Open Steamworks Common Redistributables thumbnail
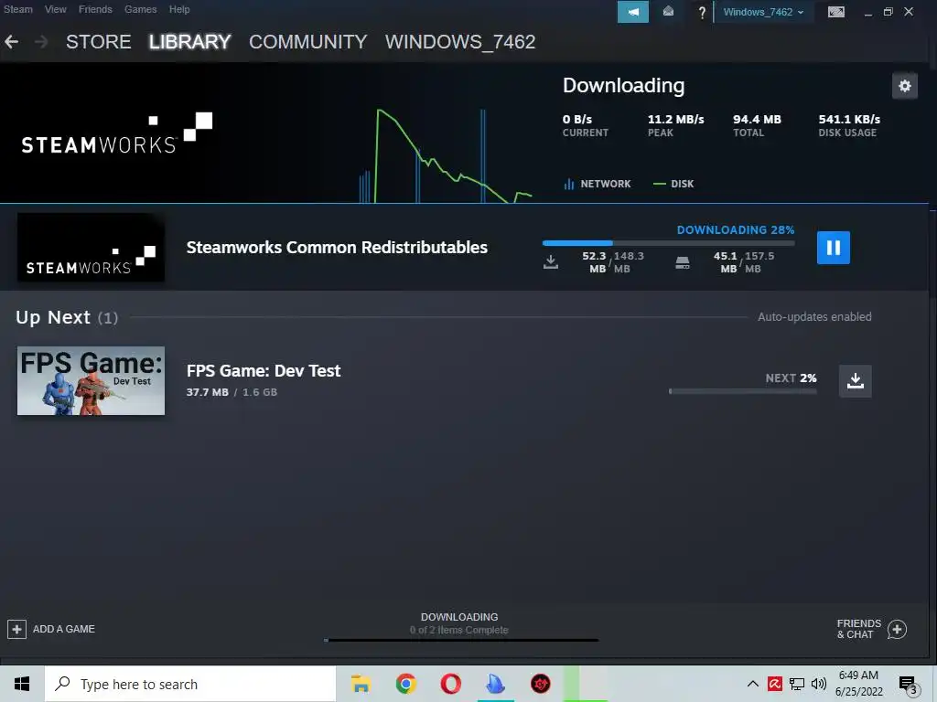Screen dimensions: 937x702 (91, 247)
